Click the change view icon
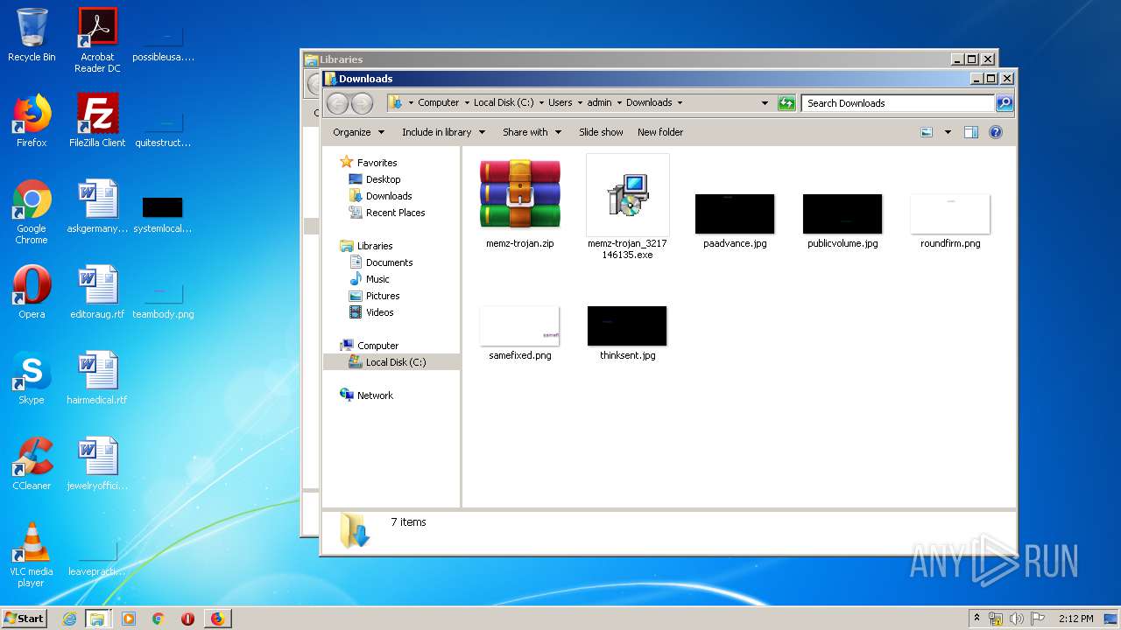Viewport: 1121px width, 630px height. (x=927, y=132)
